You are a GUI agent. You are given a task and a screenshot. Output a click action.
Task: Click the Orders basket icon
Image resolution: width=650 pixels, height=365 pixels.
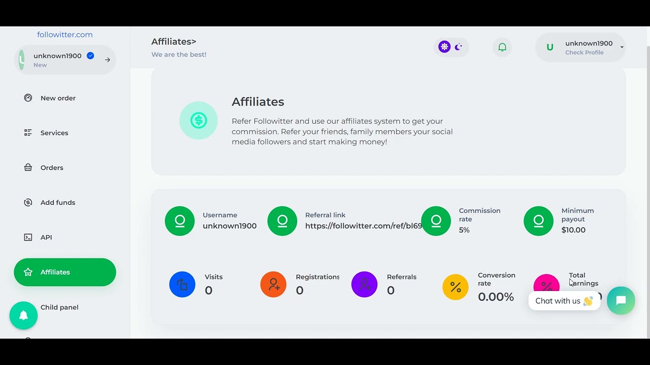pos(28,167)
